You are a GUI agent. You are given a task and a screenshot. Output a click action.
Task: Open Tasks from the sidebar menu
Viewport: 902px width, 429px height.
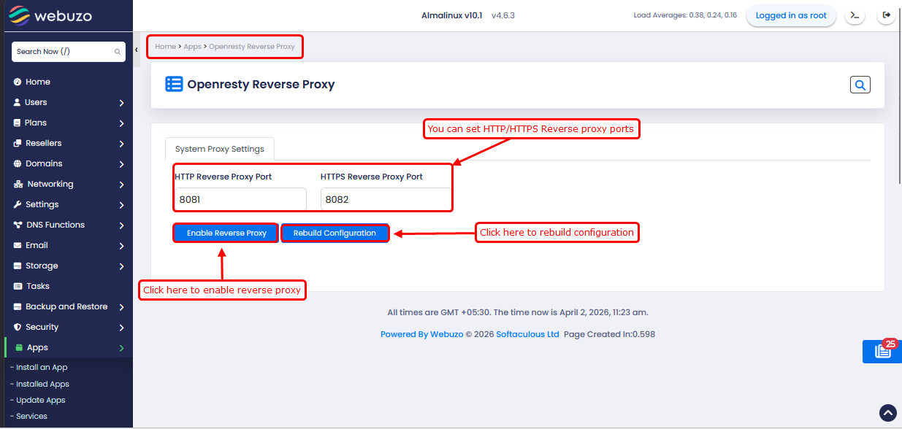[x=37, y=287]
